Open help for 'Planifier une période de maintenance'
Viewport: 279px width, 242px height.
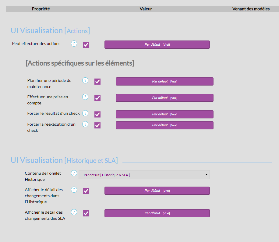(85, 80)
